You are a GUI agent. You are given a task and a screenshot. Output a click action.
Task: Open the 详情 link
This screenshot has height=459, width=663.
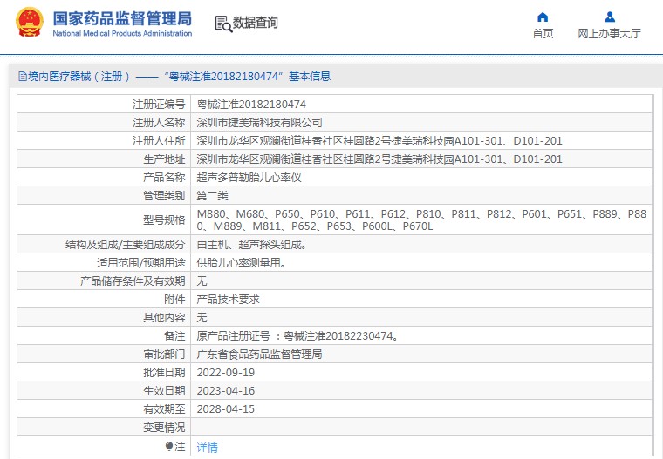point(208,447)
